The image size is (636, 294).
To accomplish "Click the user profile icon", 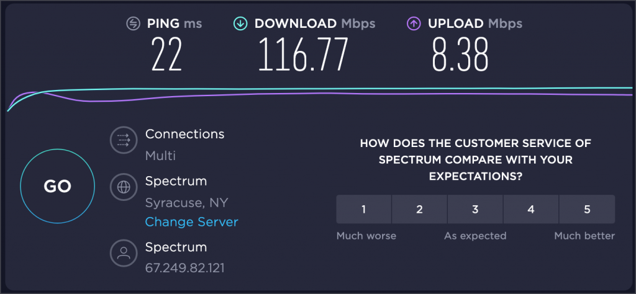I will click(x=123, y=252).
